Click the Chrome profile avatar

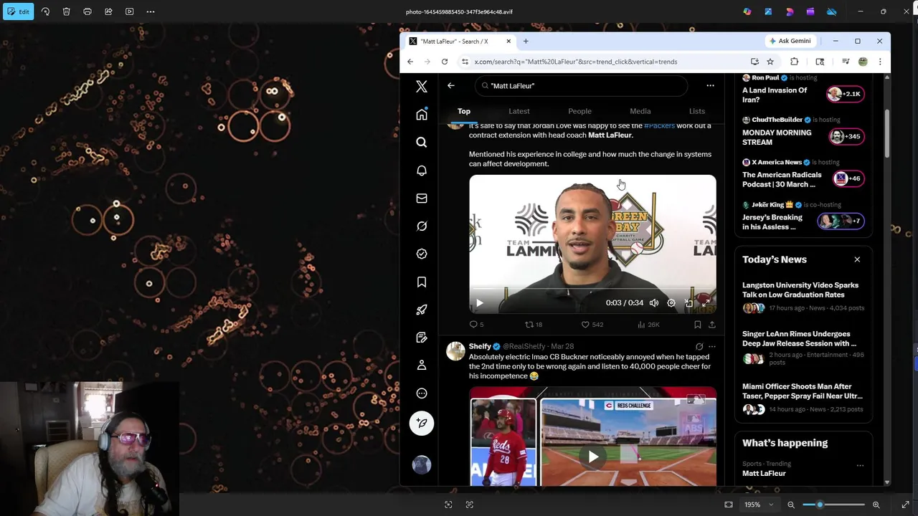click(863, 62)
